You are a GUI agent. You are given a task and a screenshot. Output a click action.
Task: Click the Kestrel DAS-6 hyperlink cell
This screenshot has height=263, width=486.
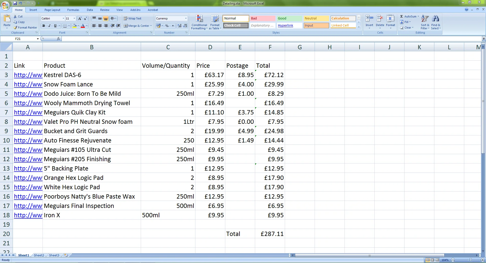click(28, 75)
